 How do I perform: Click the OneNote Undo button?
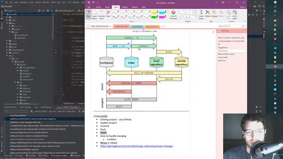[93, 3]
